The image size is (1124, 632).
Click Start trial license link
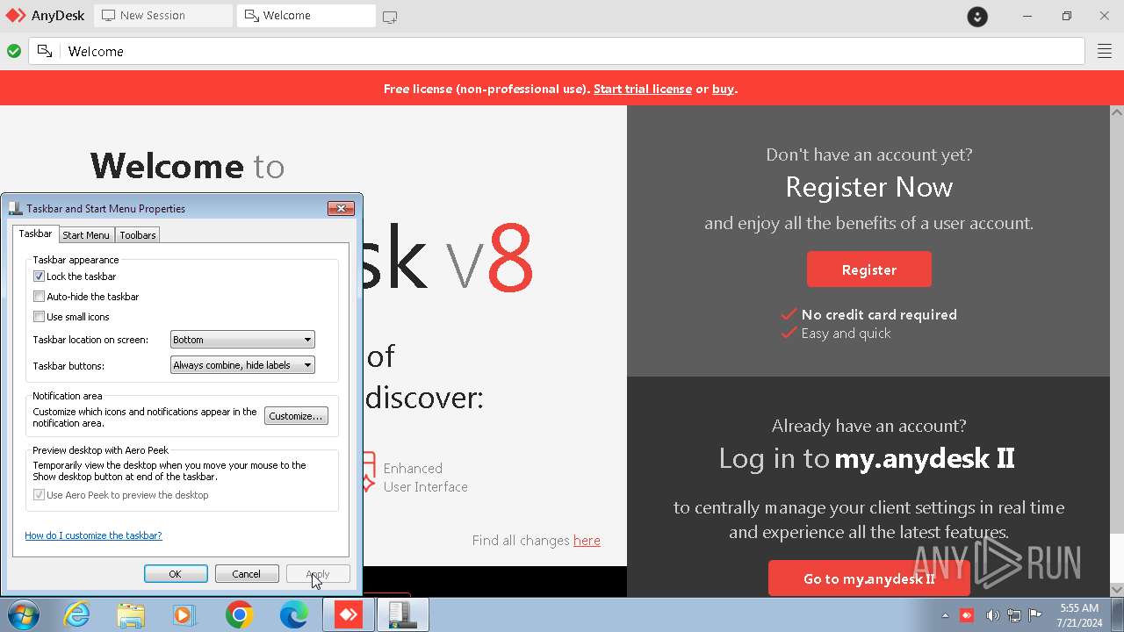click(x=643, y=89)
